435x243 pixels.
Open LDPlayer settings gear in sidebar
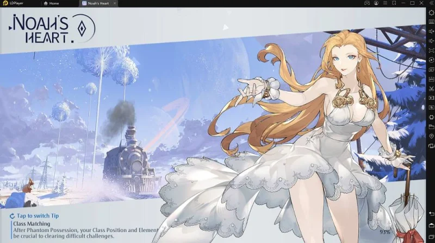click(431, 12)
